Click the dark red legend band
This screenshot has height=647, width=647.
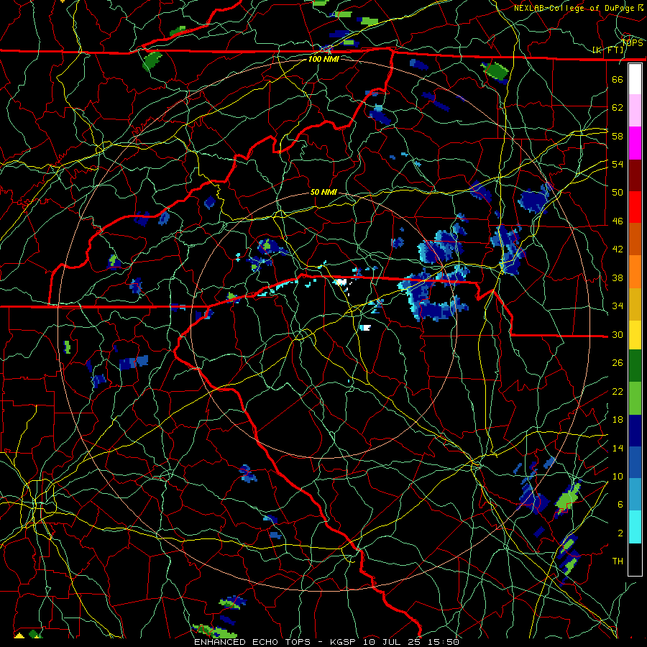coord(635,175)
